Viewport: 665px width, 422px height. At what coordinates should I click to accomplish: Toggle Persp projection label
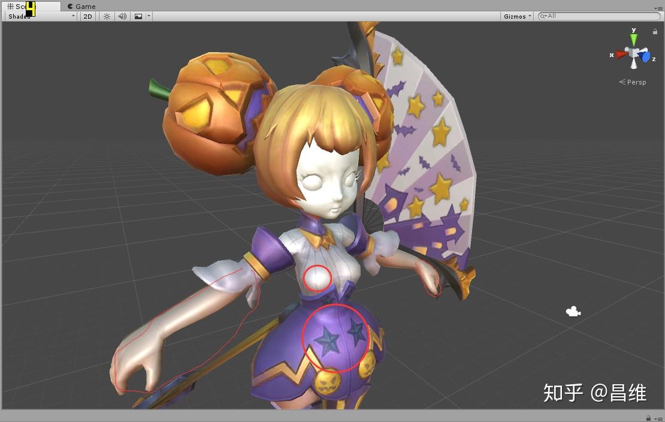coord(633,82)
